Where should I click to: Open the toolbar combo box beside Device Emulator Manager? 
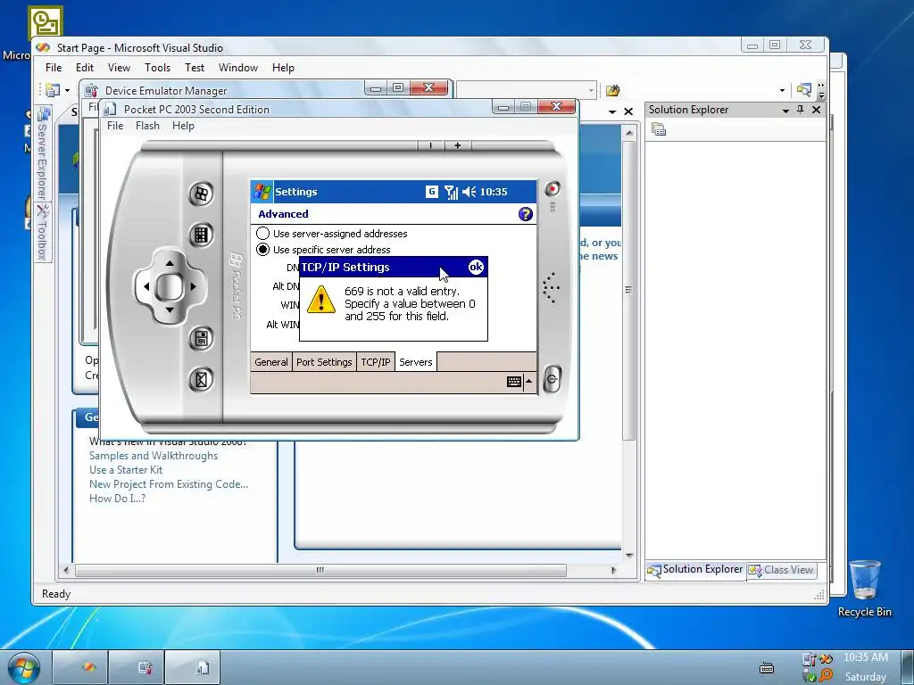(x=527, y=90)
